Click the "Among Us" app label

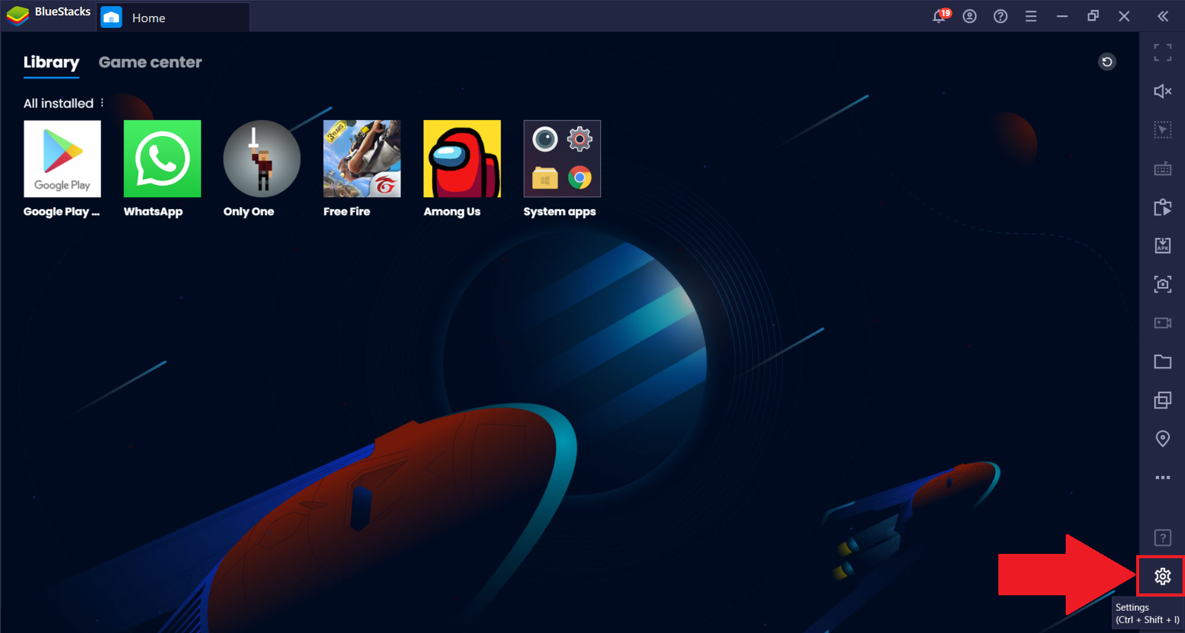pos(452,211)
